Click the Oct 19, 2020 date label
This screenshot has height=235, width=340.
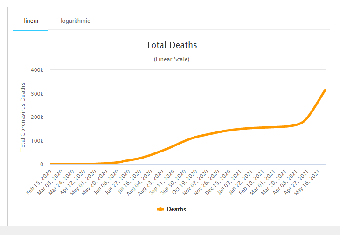point(185,181)
